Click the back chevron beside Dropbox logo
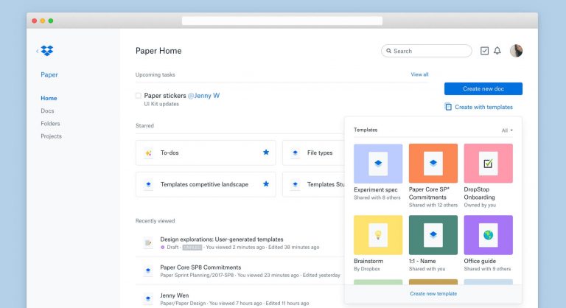This screenshot has height=308, width=566. coord(37,51)
